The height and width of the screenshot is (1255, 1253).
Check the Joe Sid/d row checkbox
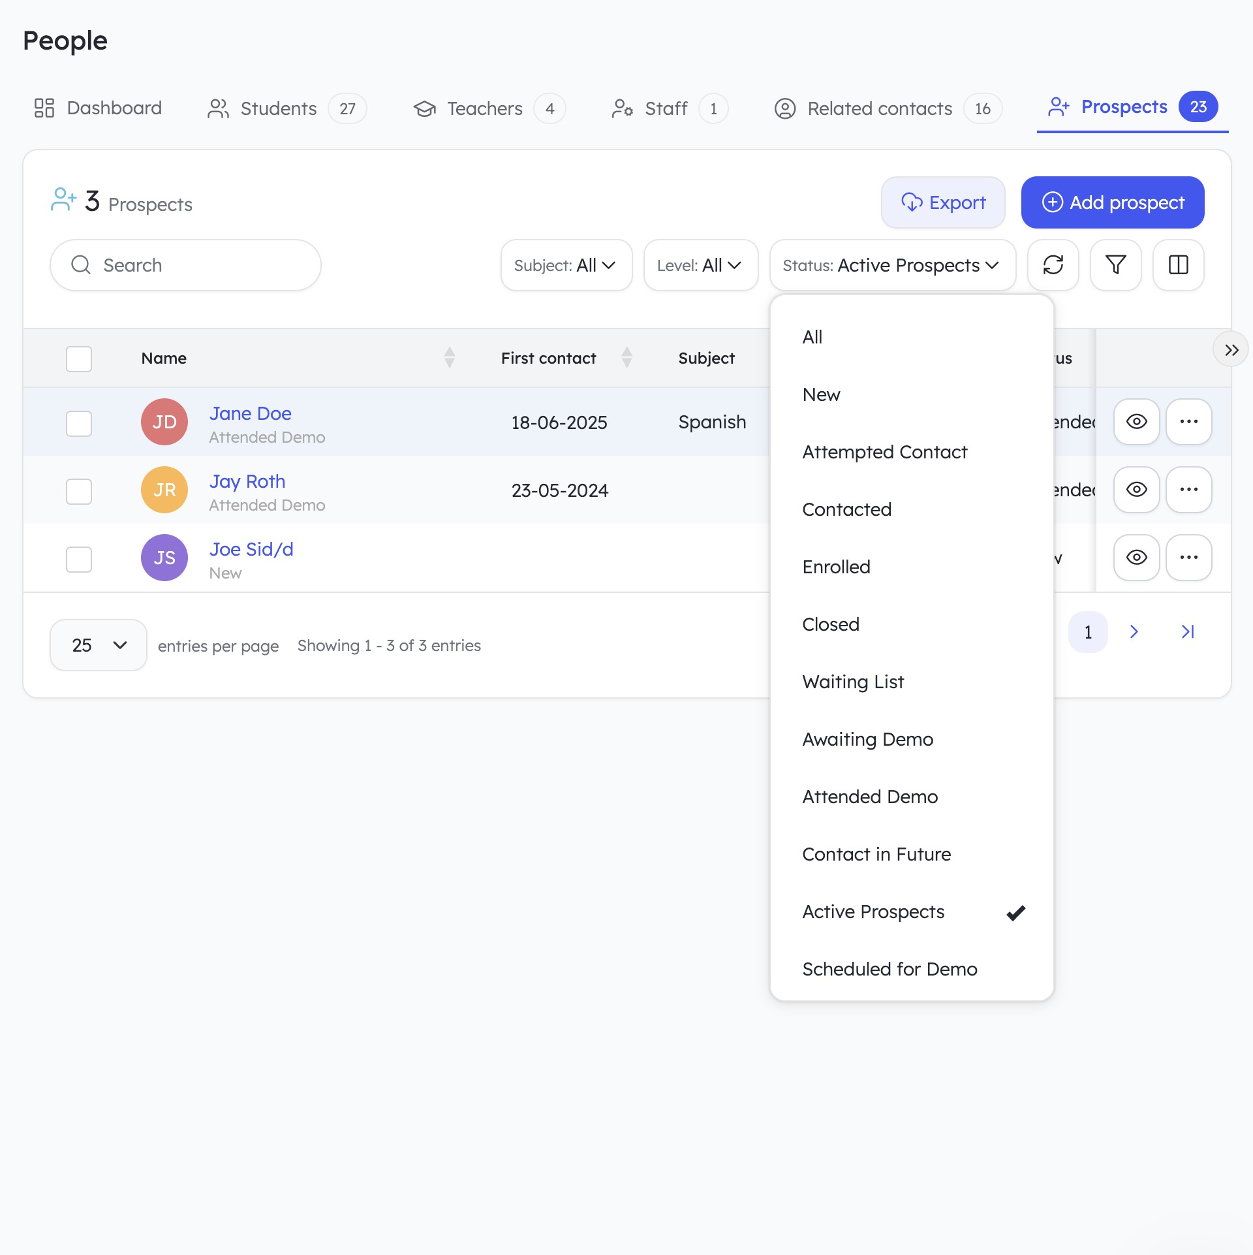(x=79, y=559)
